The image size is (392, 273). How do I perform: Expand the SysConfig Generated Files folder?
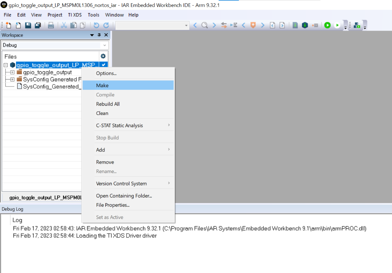coord(12,79)
